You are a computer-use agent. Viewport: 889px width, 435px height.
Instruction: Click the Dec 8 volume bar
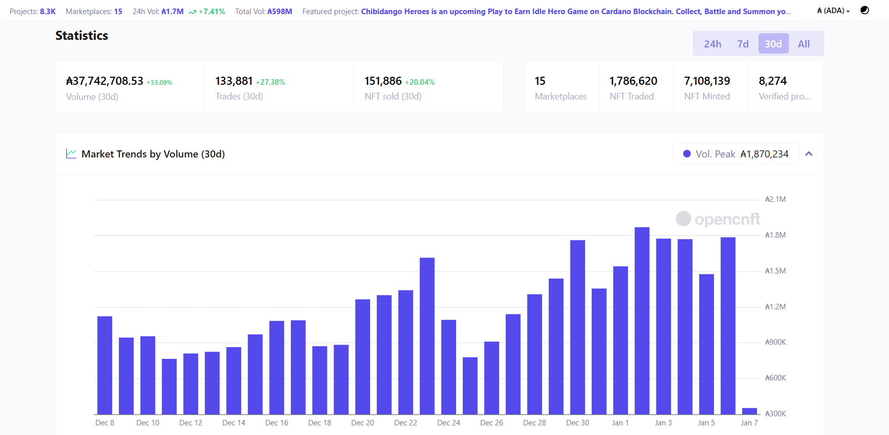click(x=105, y=365)
